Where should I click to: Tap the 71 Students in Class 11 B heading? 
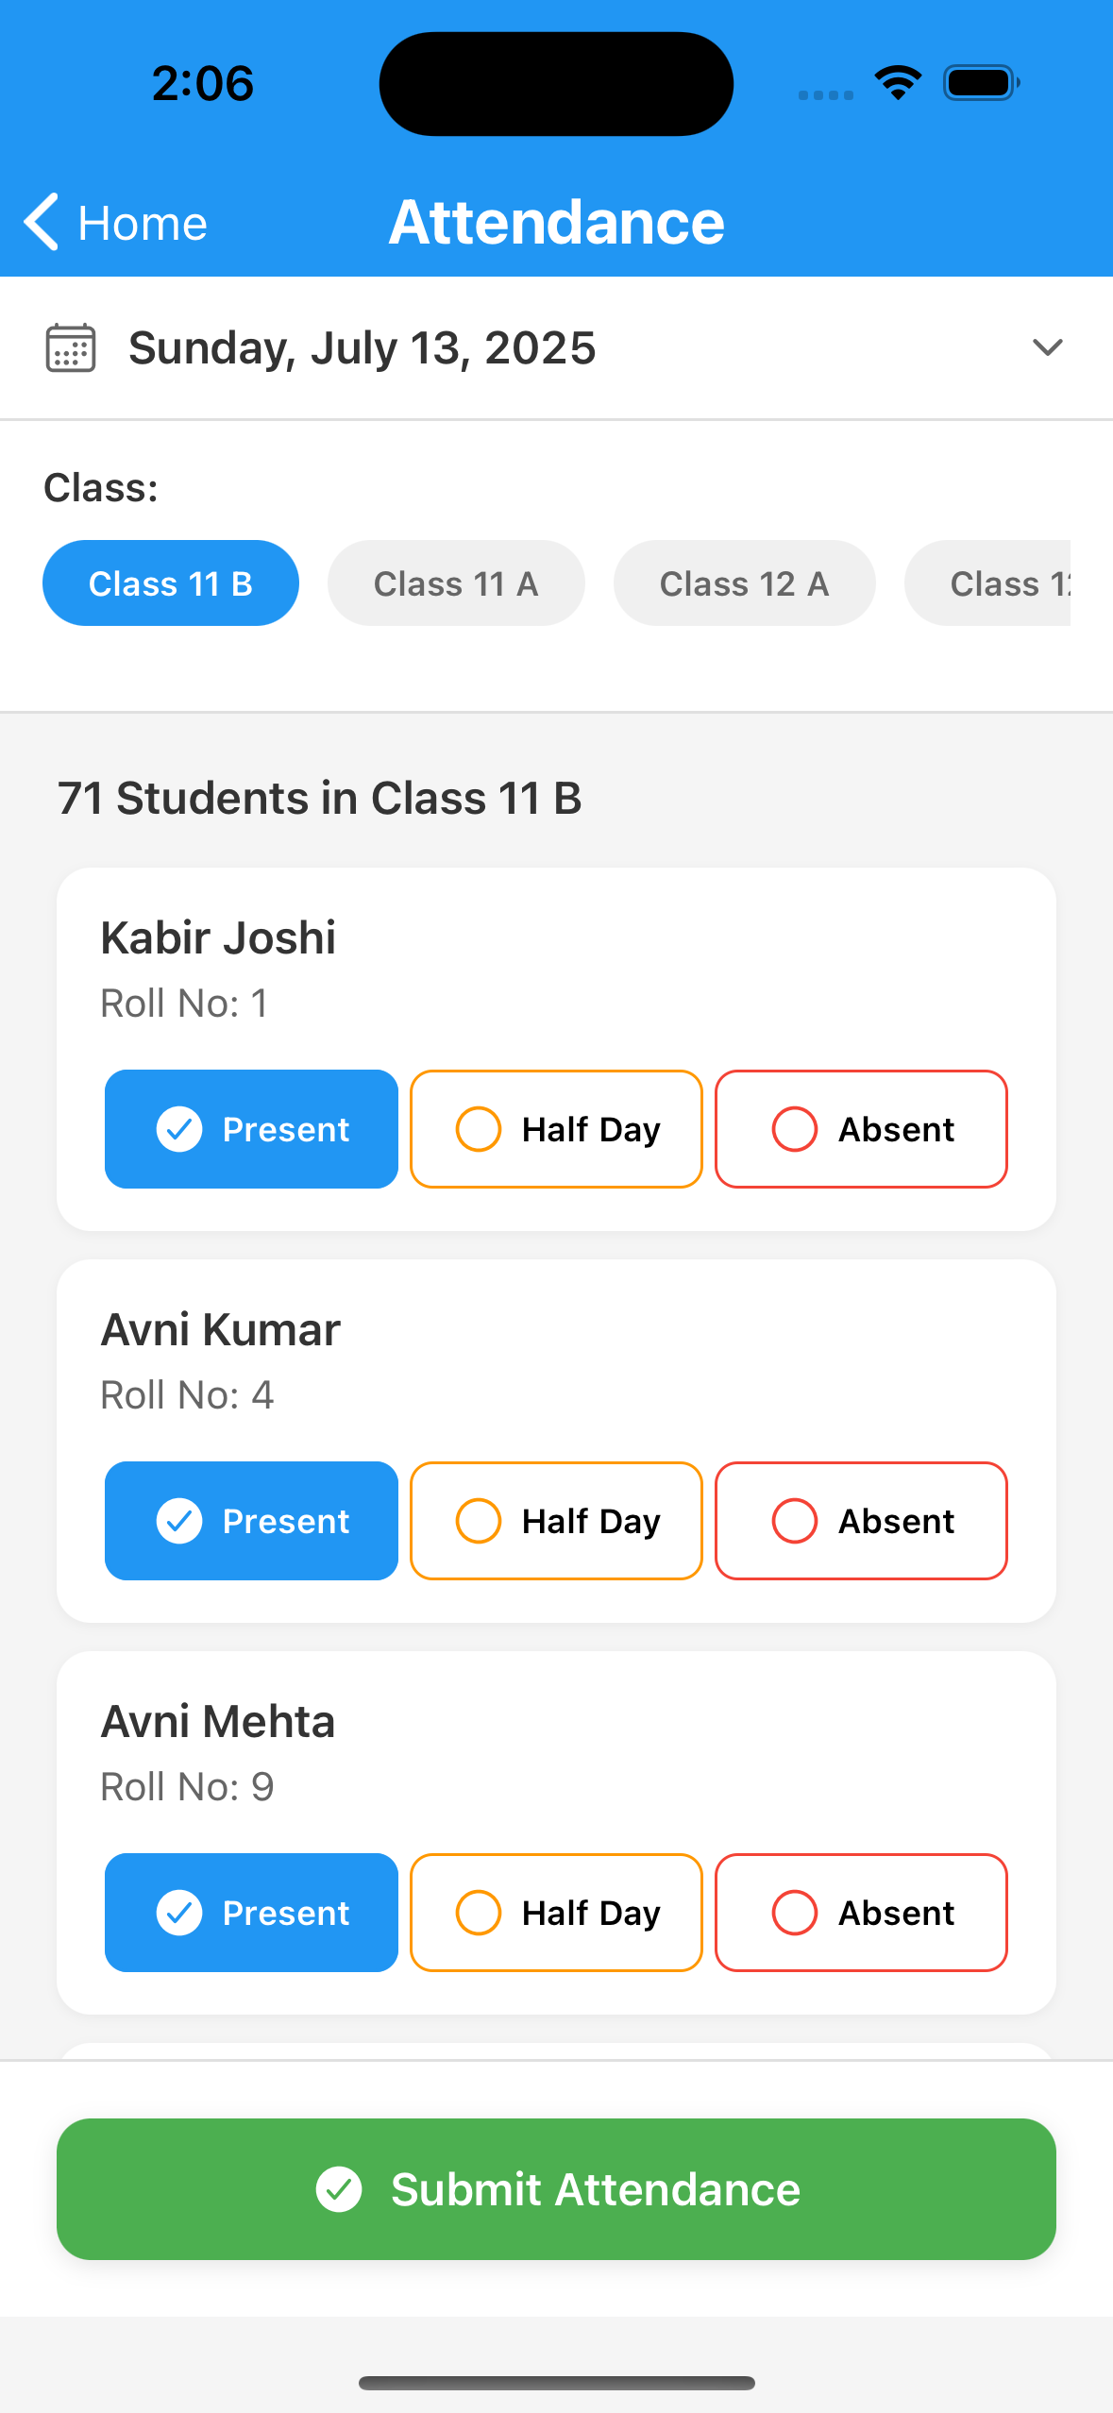click(x=320, y=797)
